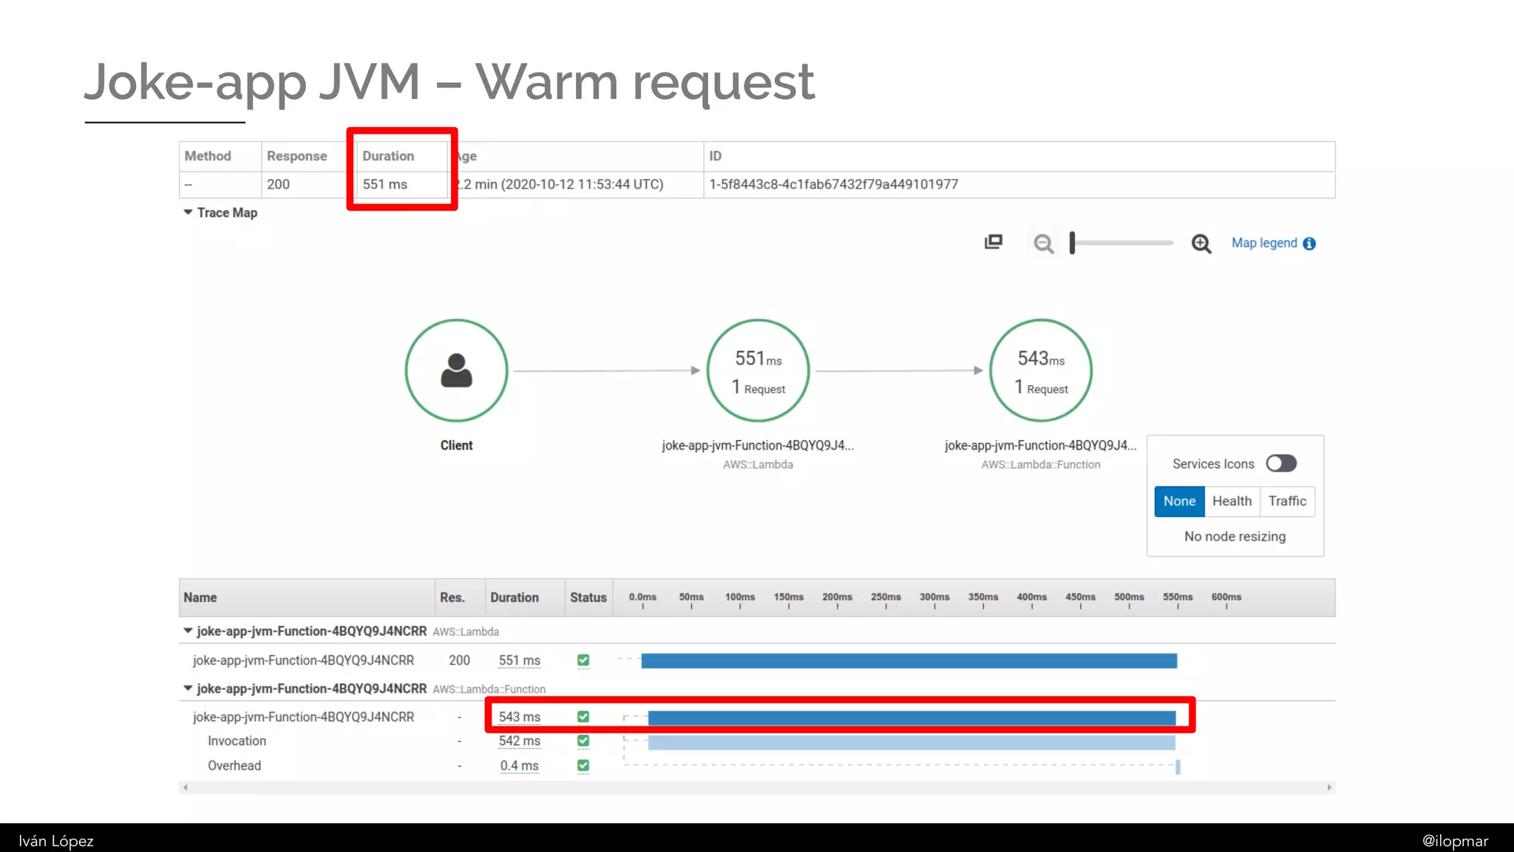Viewport: 1514px width, 852px height.
Task: Select the Client node user icon
Action: pos(456,370)
